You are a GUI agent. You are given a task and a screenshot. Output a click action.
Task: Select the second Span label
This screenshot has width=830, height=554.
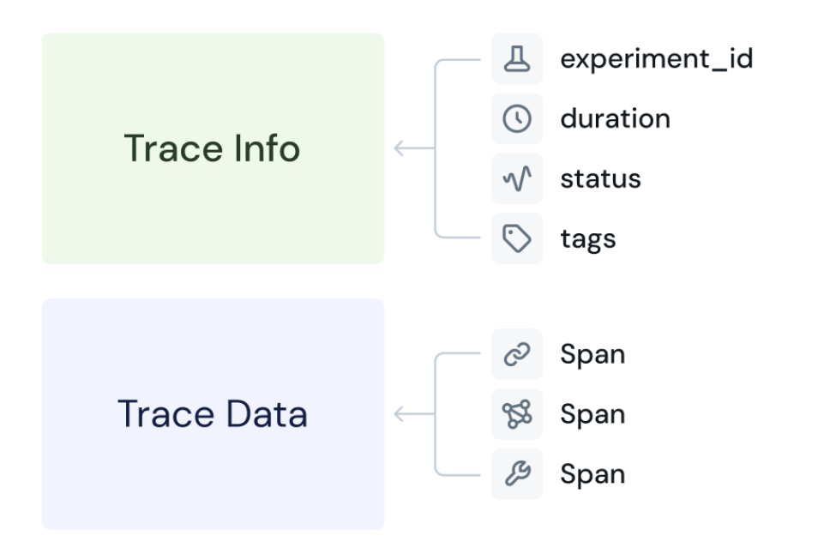(593, 414)
